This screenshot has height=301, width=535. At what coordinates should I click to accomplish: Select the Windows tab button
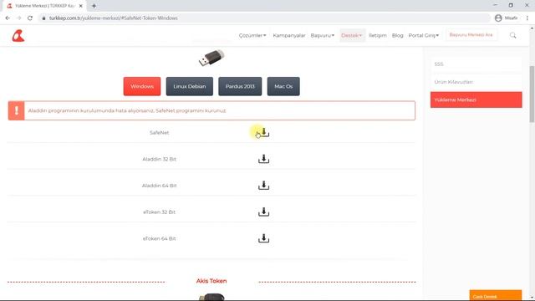coord(142,86)
